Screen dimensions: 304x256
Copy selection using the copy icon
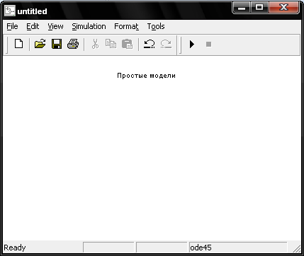(x=111, y=44)
